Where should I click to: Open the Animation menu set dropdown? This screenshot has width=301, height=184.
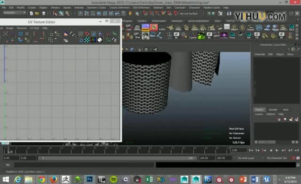click(14, 13)
